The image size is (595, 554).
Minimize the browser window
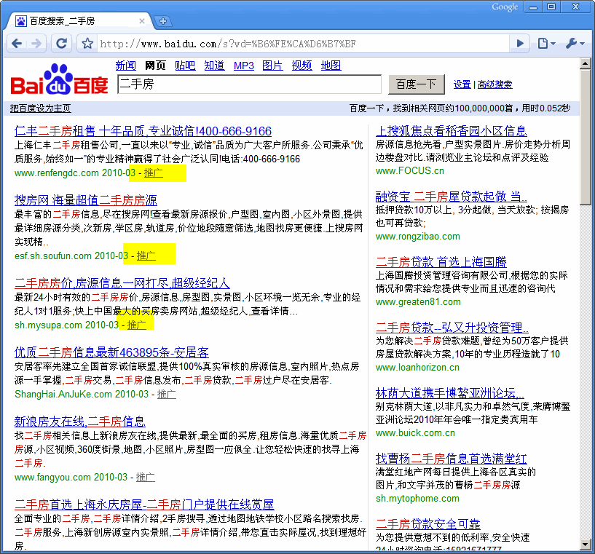(x=533, y=7)
